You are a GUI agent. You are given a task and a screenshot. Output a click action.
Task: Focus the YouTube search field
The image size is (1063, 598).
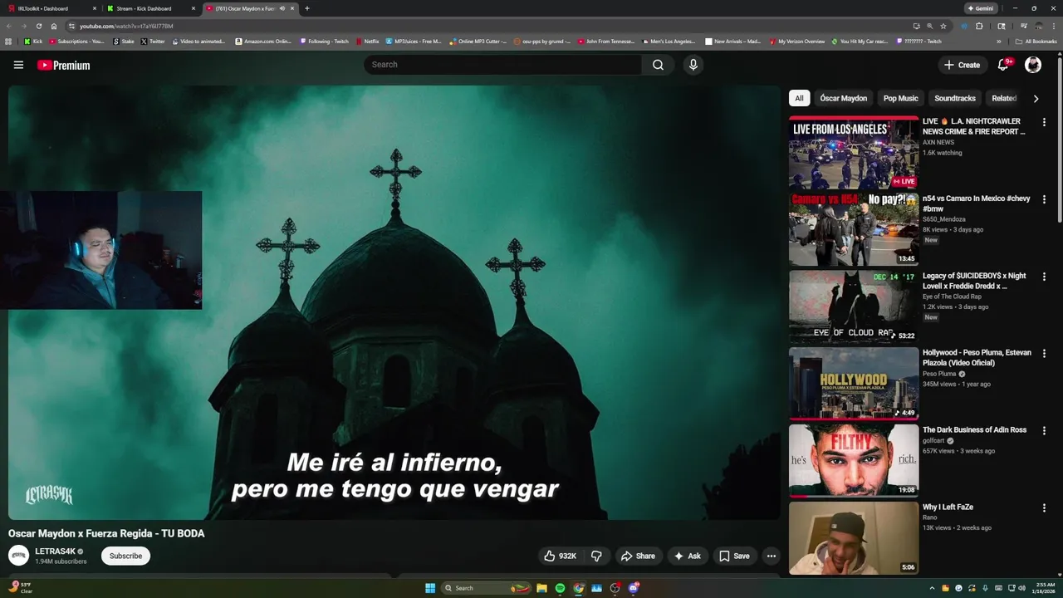point(502,65)
